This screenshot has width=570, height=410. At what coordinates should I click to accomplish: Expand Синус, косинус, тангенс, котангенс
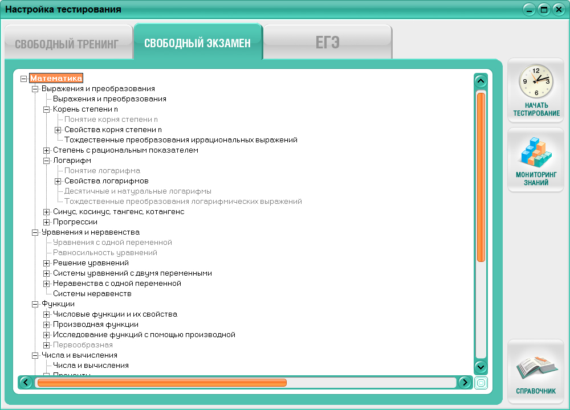[47, 212]
